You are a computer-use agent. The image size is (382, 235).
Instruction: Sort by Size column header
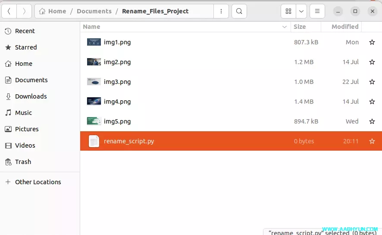point(300,27)
